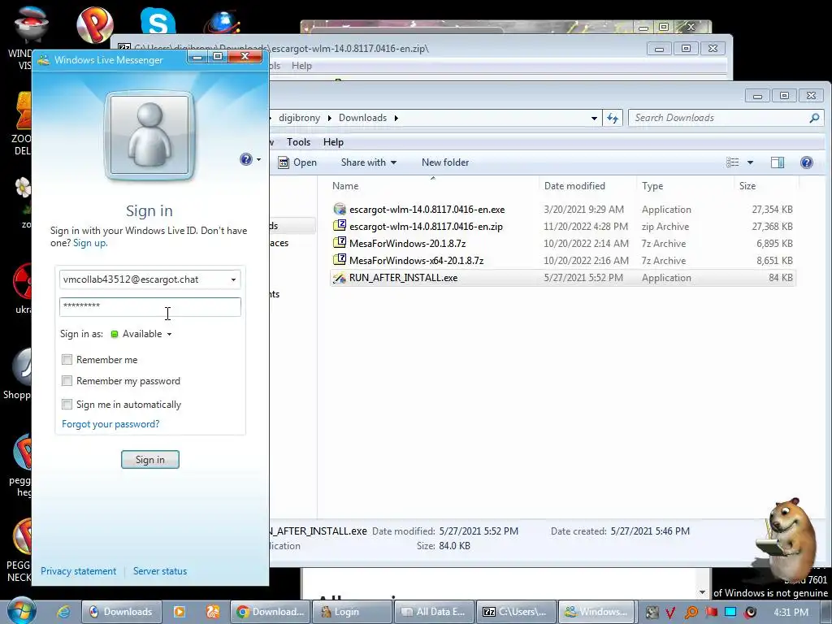
Task: Click the blue monitor tray icon
Action: 730,613
